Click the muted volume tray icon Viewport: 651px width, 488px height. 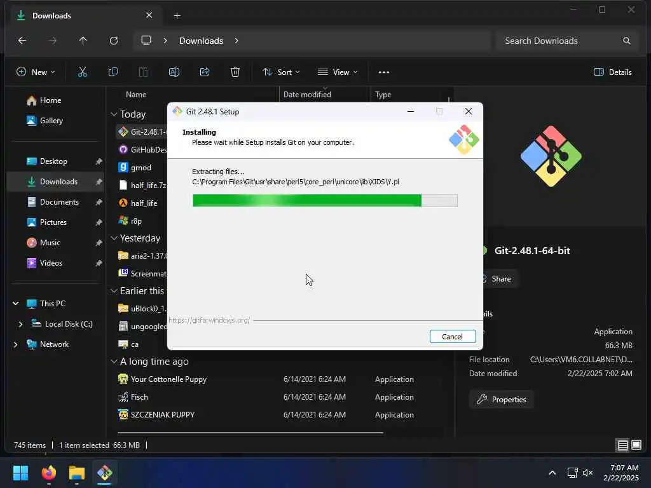pyautogui.click(x=587, y=473)
